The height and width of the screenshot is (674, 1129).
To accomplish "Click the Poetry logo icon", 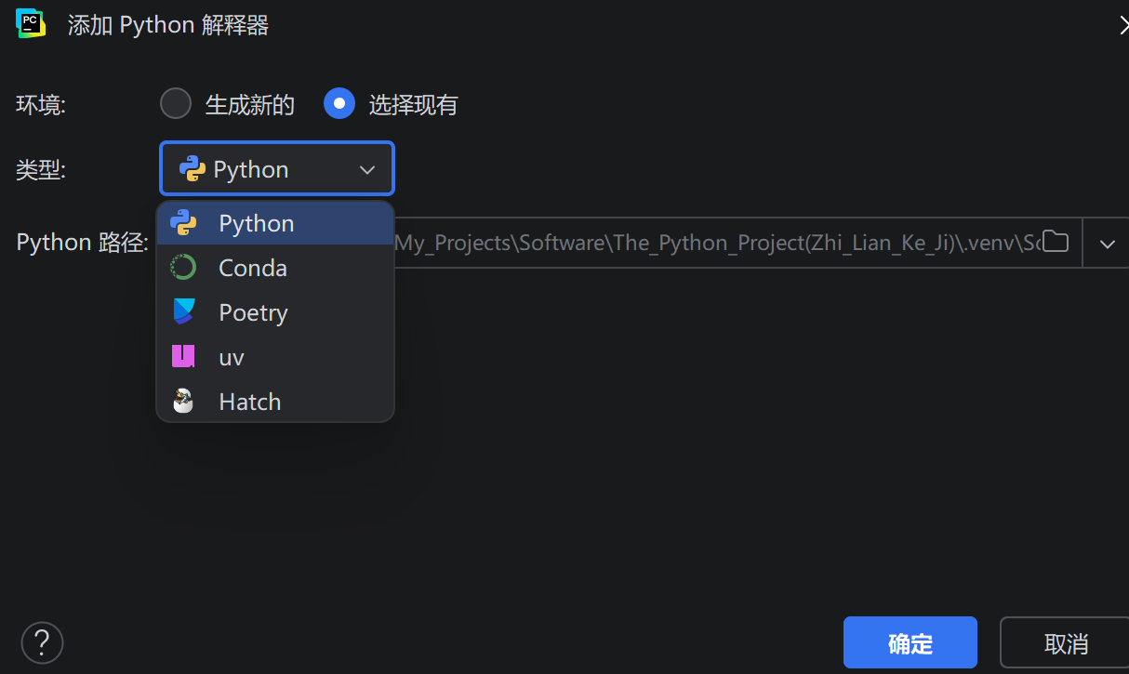I will pos(183,312).
